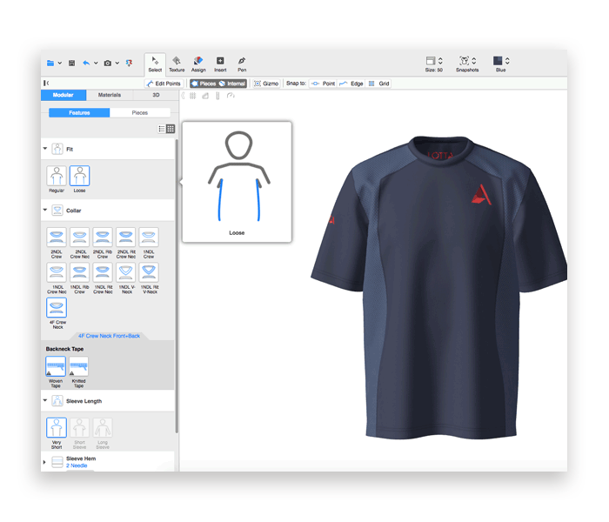Select the Features segment
This screenshot has height=522, width=609.
pyautogui.click(x=79, y=112)
